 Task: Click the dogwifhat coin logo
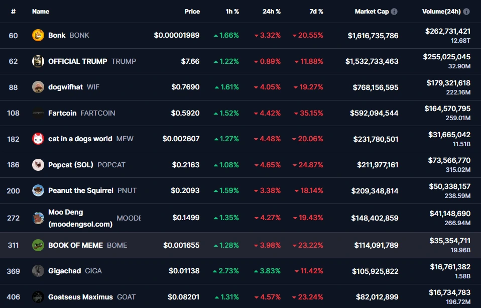38,87
